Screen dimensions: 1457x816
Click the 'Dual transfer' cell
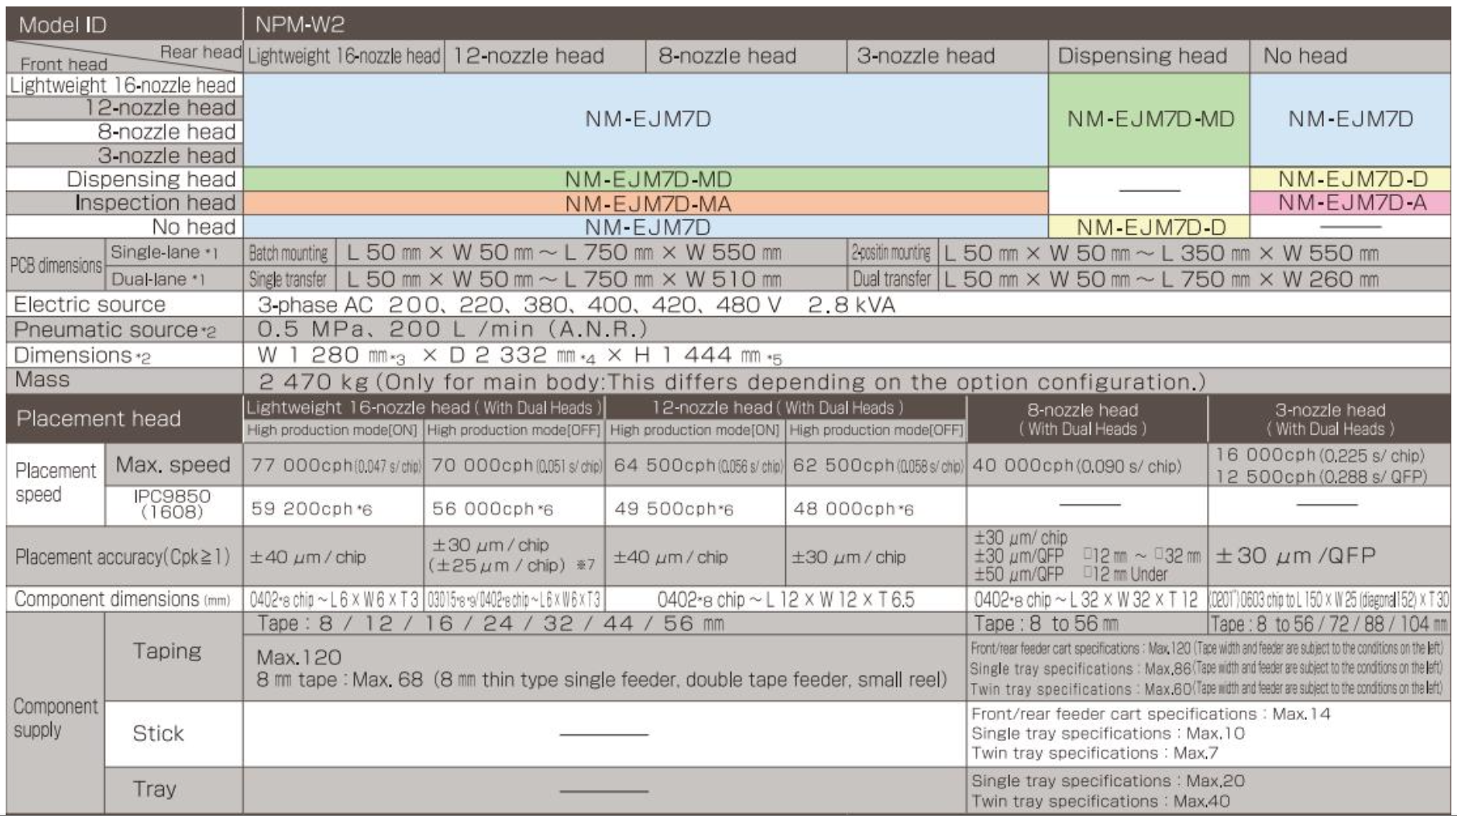click(891, 280)
